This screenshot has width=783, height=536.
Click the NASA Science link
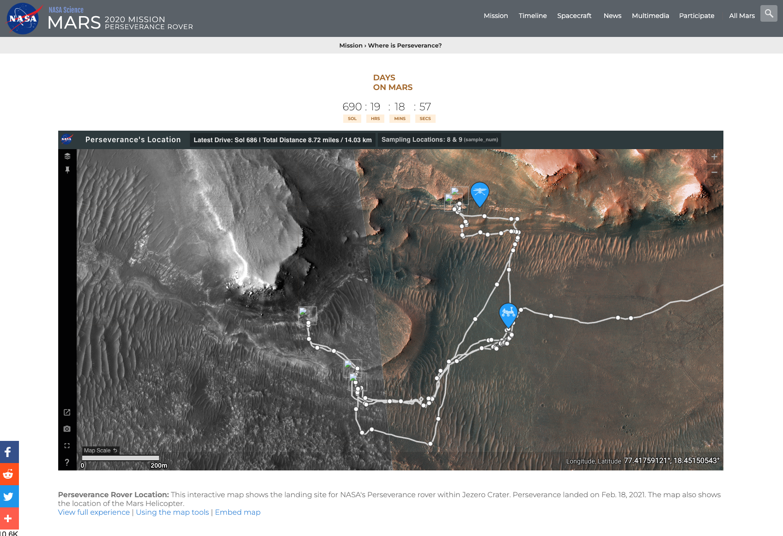[66, 10]
